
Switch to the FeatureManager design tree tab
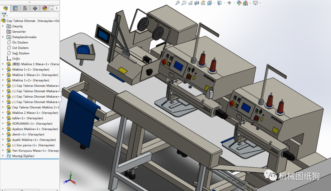pos(6,8)
